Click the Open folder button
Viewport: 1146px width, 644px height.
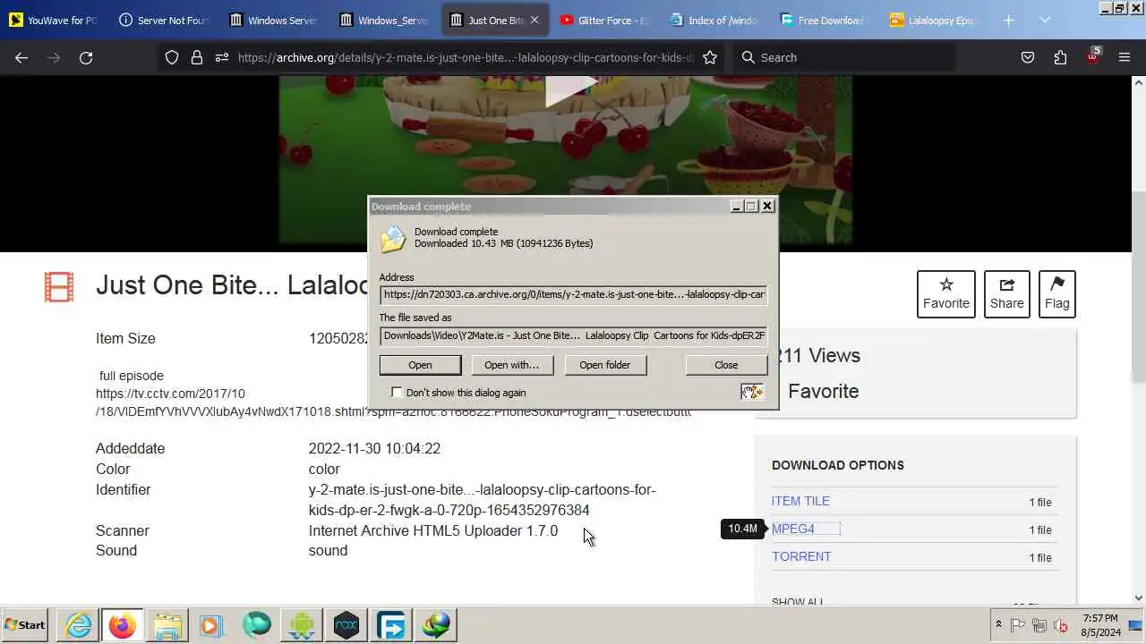(x=604, y=365)
